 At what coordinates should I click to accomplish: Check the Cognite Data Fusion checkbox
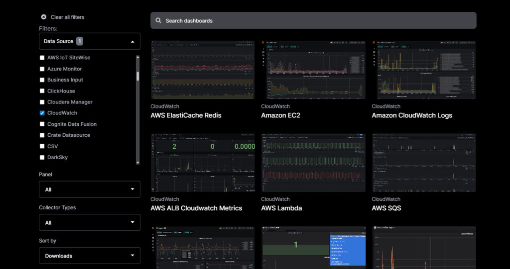coord(42,124)
